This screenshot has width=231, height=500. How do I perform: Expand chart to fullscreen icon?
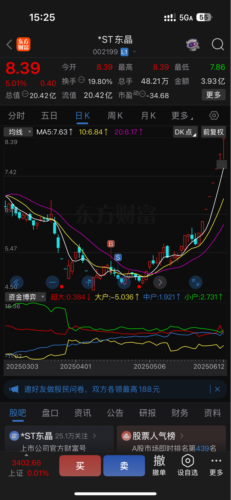[196, 282]
